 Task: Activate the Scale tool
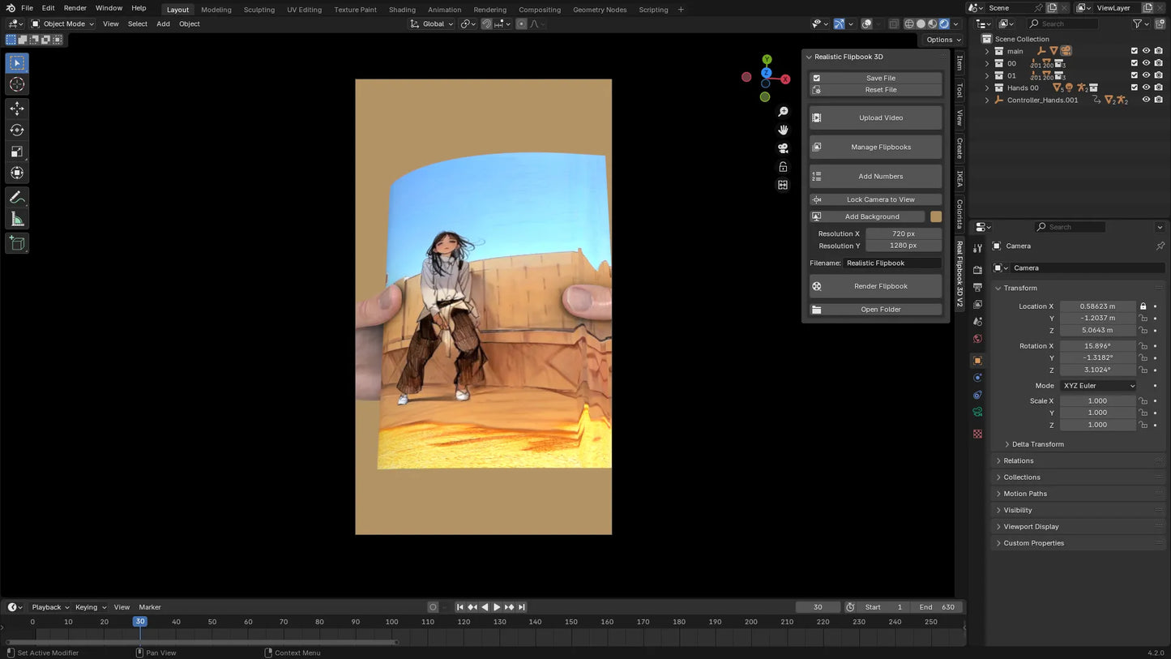(17, 152)
